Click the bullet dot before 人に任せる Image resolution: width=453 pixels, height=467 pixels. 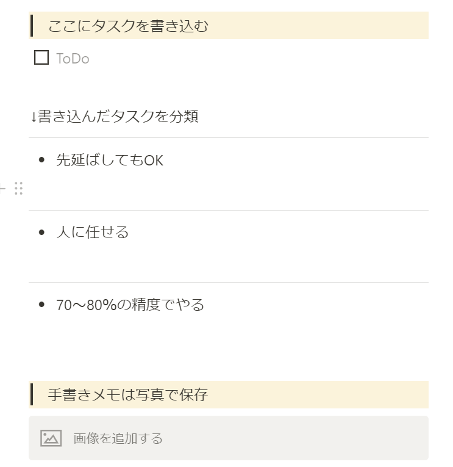(x=41, y=233)
